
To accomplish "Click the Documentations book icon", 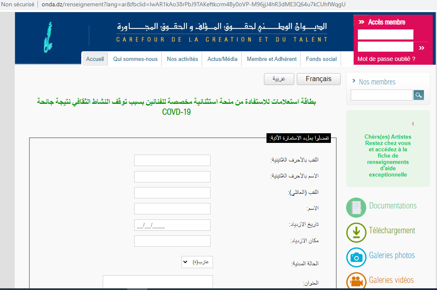I will point(356,207).
